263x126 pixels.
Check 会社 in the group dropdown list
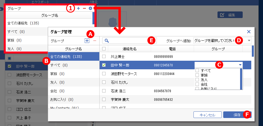pos(197,84)
